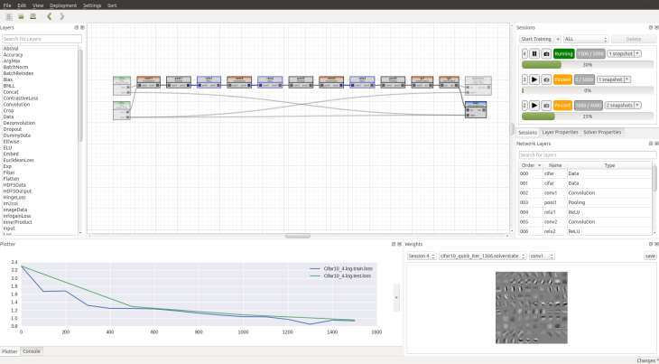
Task: Open the Deployment menu
Action: pos(63,5)
